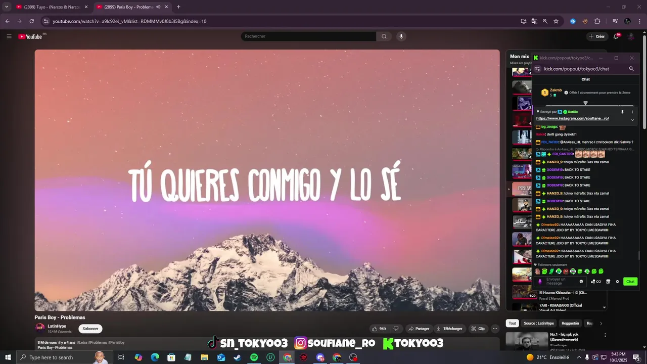
Task: Open a new browser tab
Action: point(178,7)
